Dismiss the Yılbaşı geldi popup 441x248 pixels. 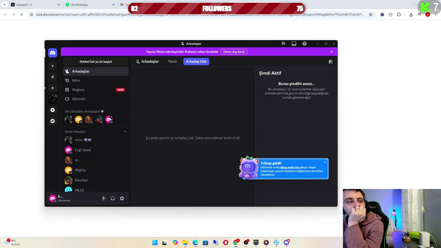(325, 162)
